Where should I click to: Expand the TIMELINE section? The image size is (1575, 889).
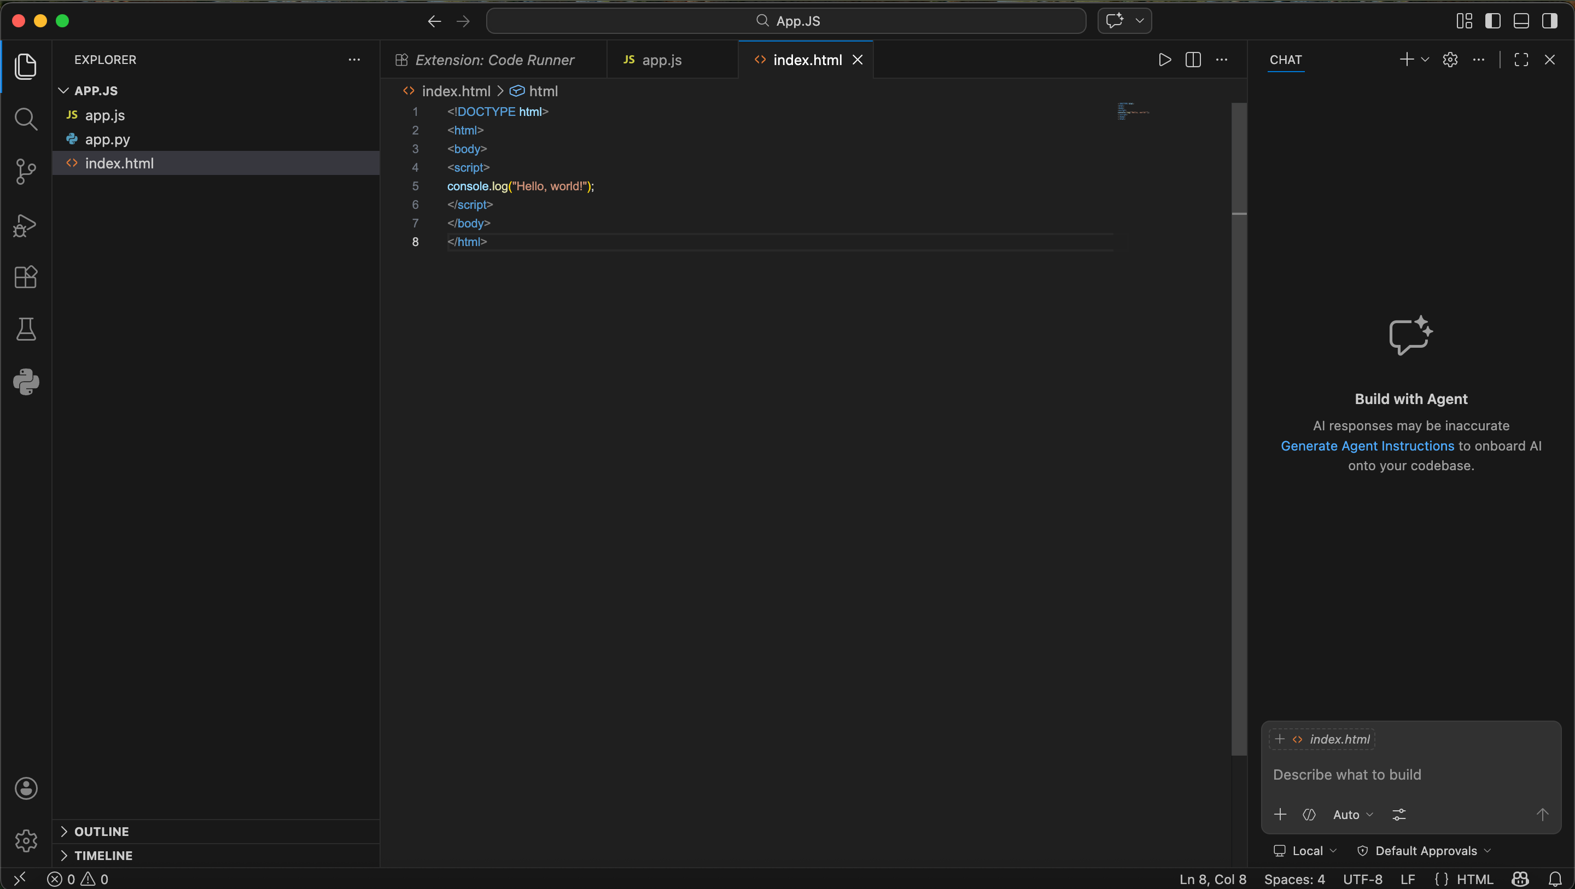(x=103, y=855)
